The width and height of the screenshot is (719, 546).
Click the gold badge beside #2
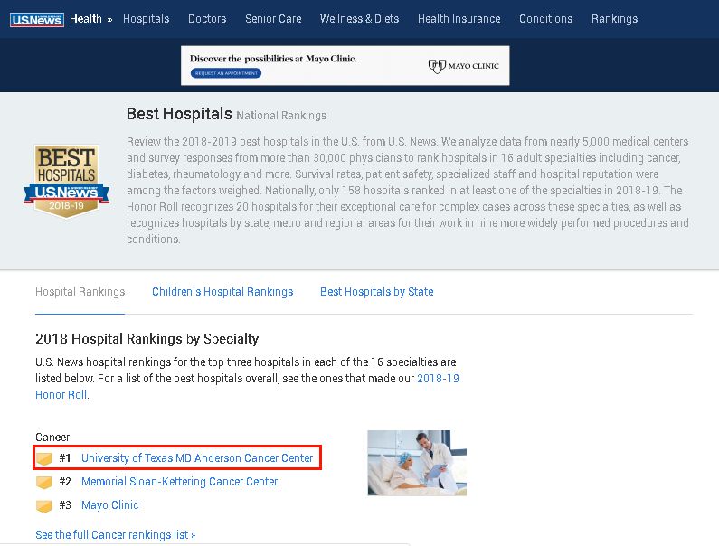44,482
